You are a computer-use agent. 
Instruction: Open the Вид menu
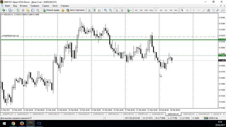point(15,6)
